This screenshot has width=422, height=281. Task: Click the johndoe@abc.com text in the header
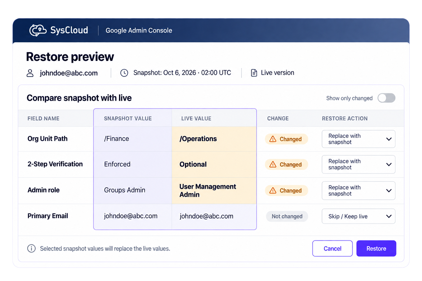click(x=69, y=73)
